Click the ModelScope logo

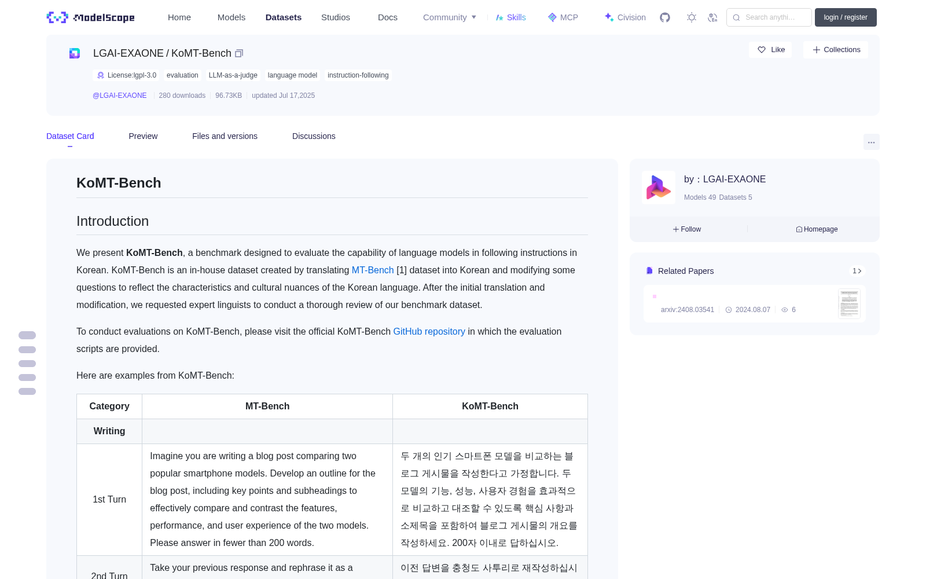(x=90, y=17)
